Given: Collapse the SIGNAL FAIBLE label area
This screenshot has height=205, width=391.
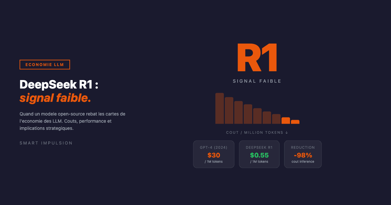Looking at the screenshot, I should (257, 81).
